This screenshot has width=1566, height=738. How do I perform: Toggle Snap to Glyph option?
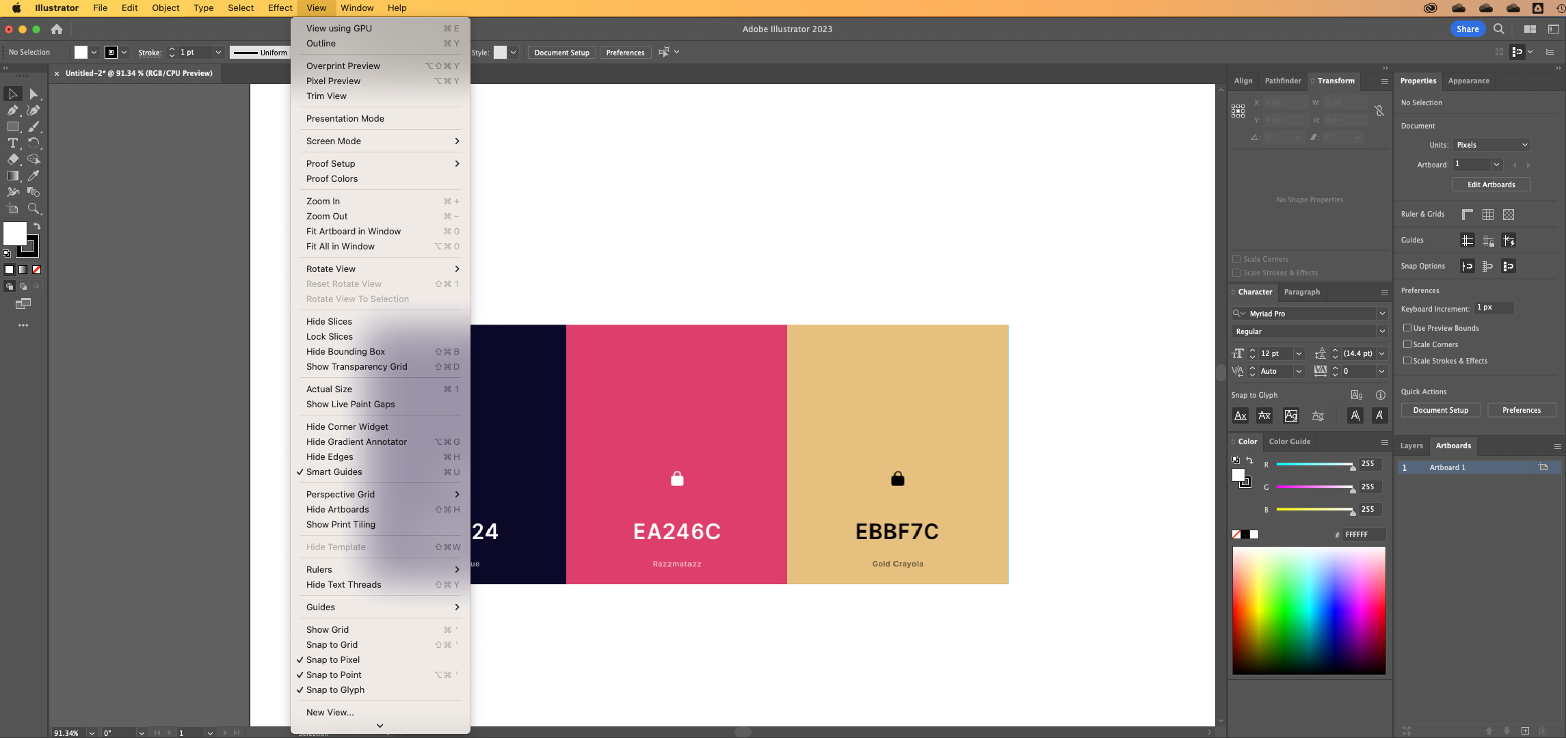tap(334, 689)
